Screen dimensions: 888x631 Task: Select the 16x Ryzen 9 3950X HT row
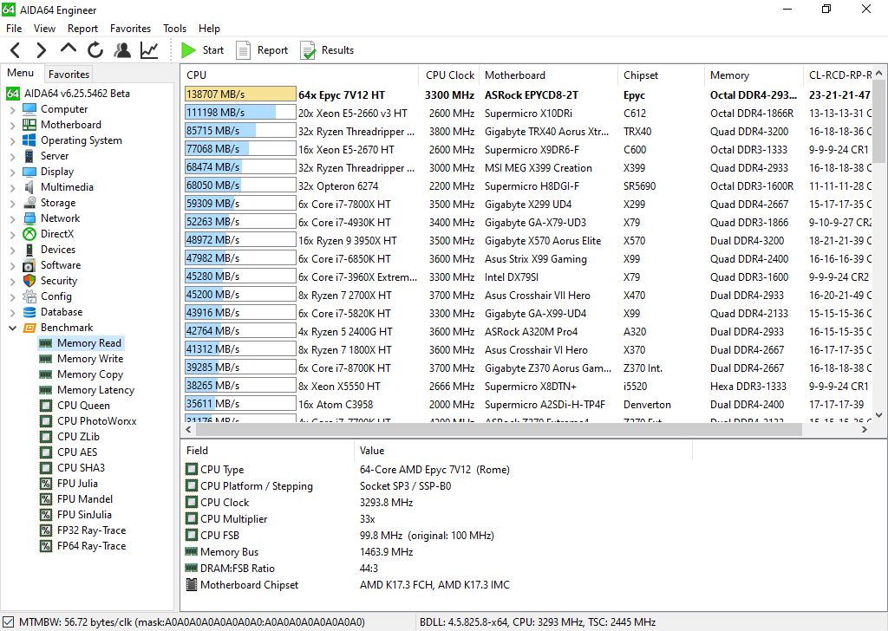pos(526,240)
